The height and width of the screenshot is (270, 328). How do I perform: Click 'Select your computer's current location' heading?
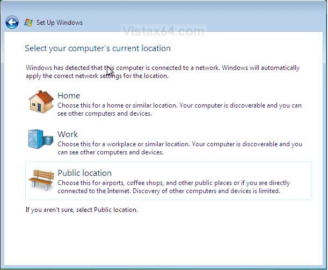[98, 48]
